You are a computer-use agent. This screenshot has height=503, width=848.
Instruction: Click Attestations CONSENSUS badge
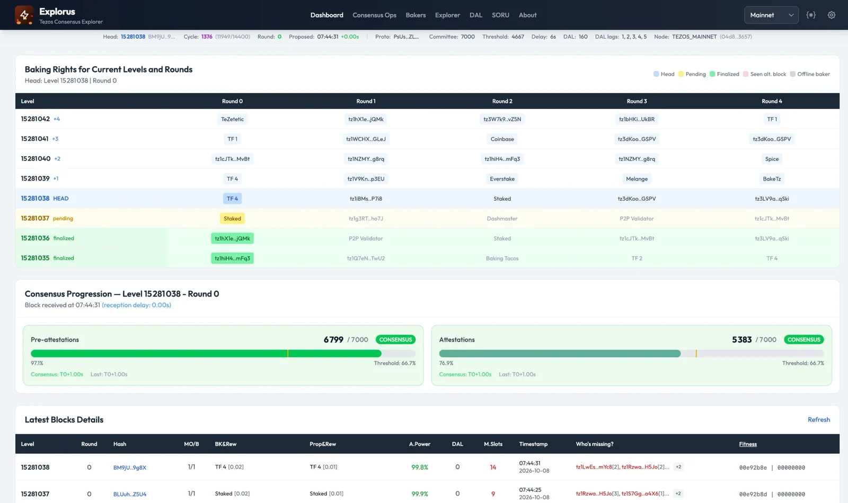click(803, 339)
